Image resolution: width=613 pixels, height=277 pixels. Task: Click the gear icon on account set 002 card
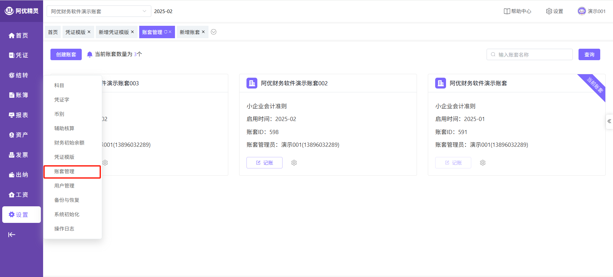[x=294, y=163]
